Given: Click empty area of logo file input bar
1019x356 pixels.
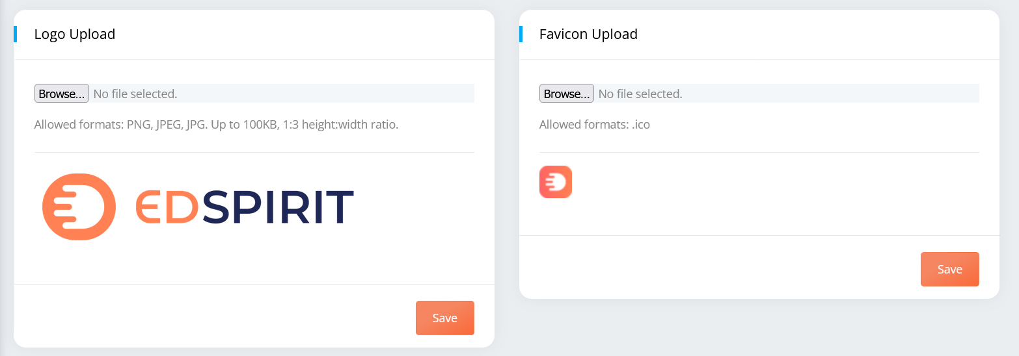Looking at the screenshot, I should (x=325, y=94).
